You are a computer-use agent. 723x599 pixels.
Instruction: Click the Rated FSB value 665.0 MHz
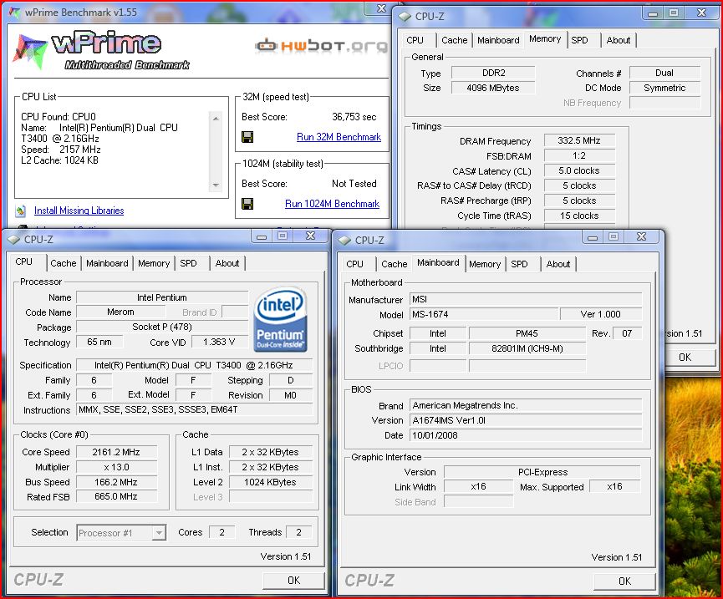[x=116, y=497]
